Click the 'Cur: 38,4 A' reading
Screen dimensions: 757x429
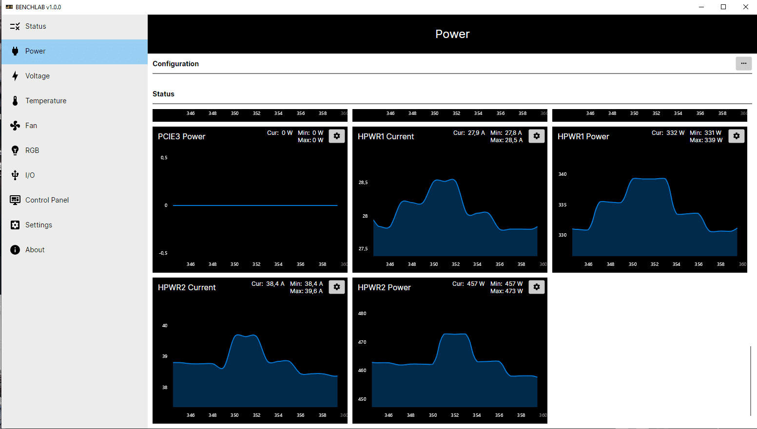(268, 284)
